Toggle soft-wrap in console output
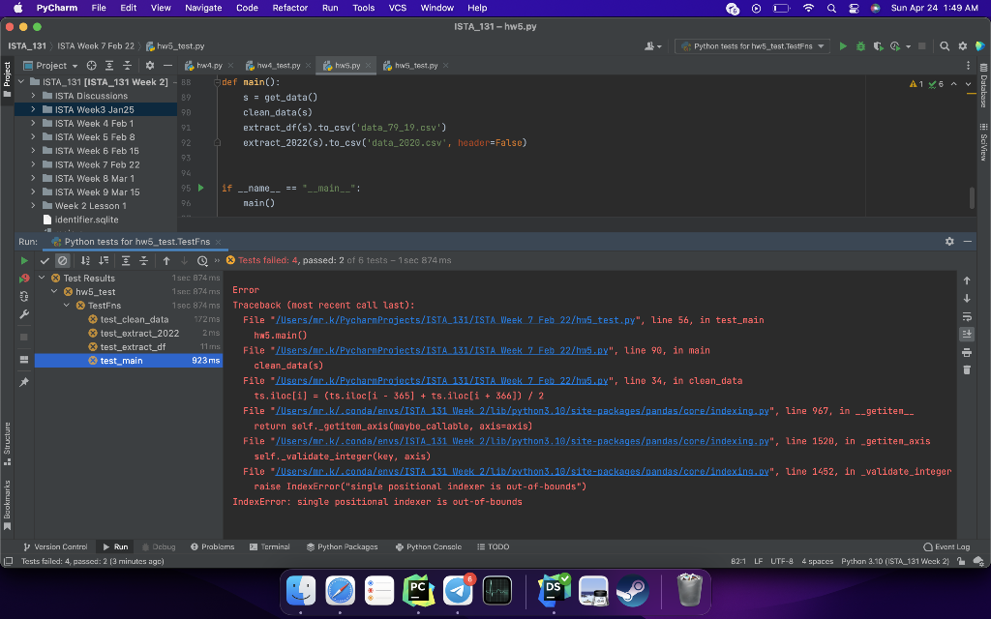This screenshot has width=991, height=619. click(967, 316)
